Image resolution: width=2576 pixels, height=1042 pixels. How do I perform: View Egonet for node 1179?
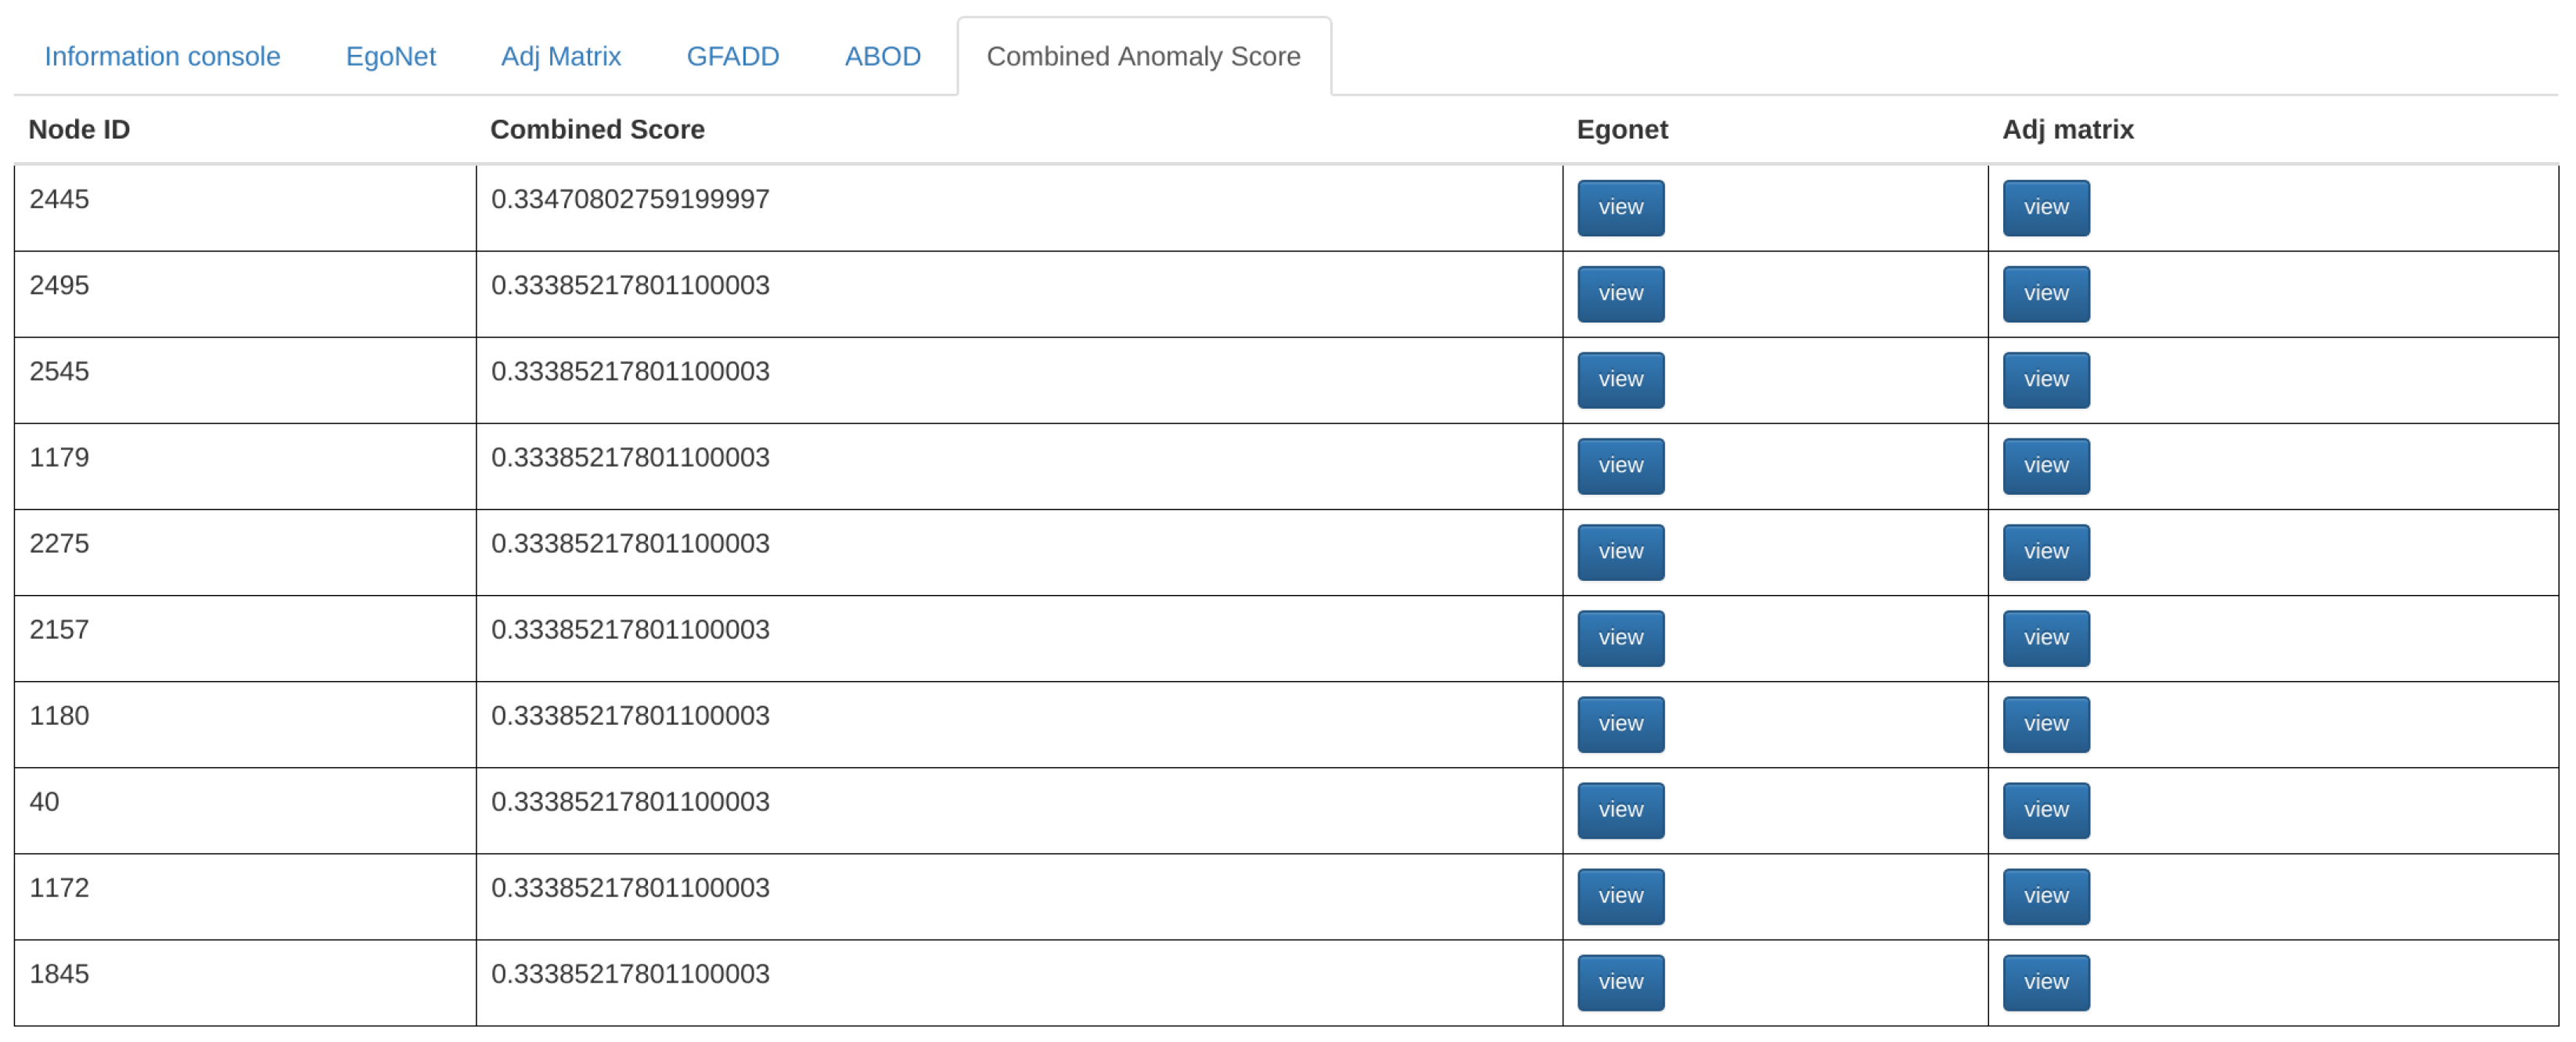tap(1620, 465)
